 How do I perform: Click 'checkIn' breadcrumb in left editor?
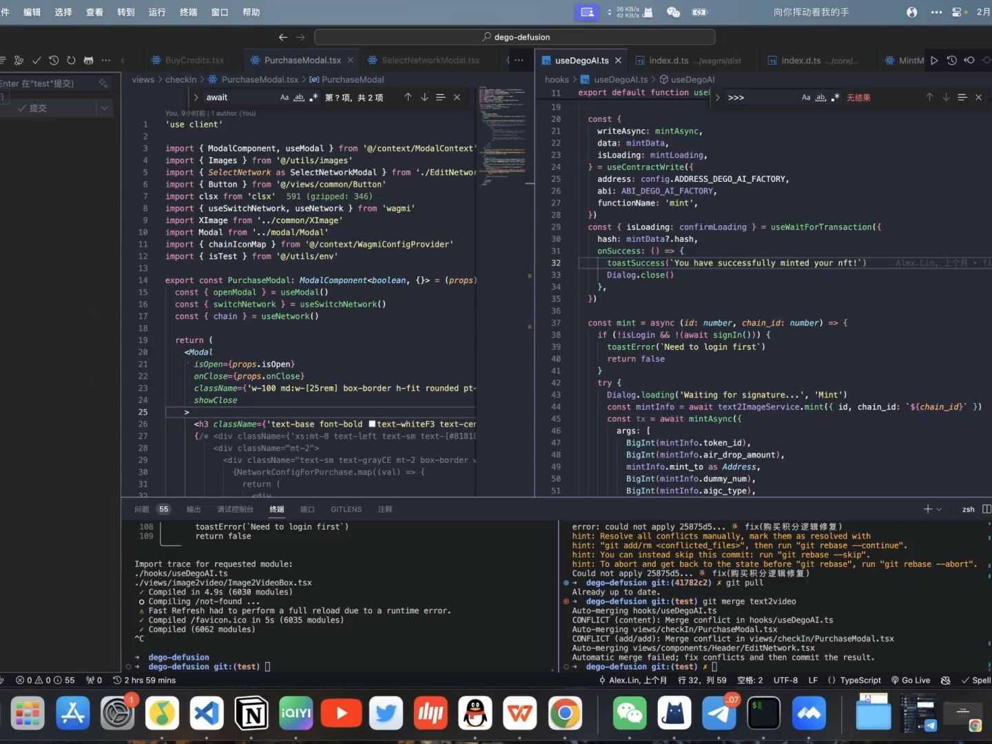click(x=180, y=80)
